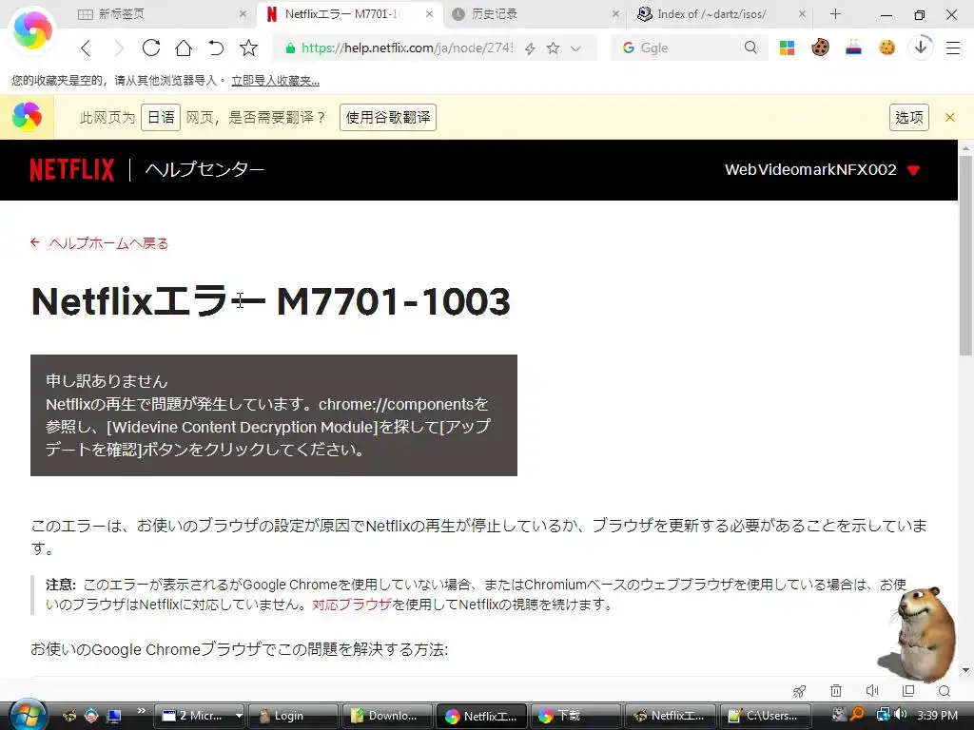
Task: Open the browser home page
Action: (184, 48)
